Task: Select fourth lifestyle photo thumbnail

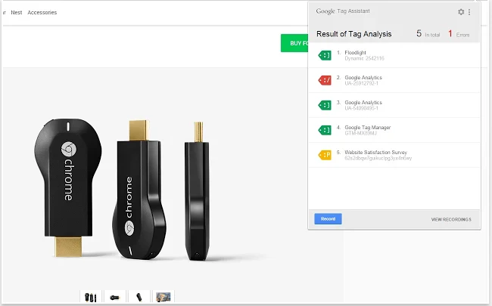Action: 163,297
